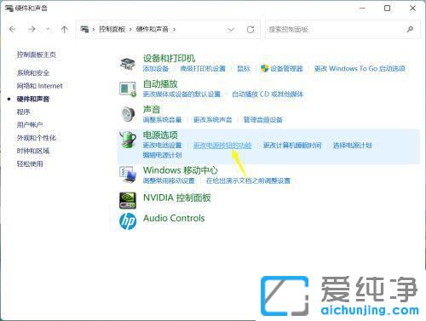Image resolution: width=426 pixels, height=321 pixels.
Task: Select 控制面板 in the breadcrumb
Action: point(112,29)
